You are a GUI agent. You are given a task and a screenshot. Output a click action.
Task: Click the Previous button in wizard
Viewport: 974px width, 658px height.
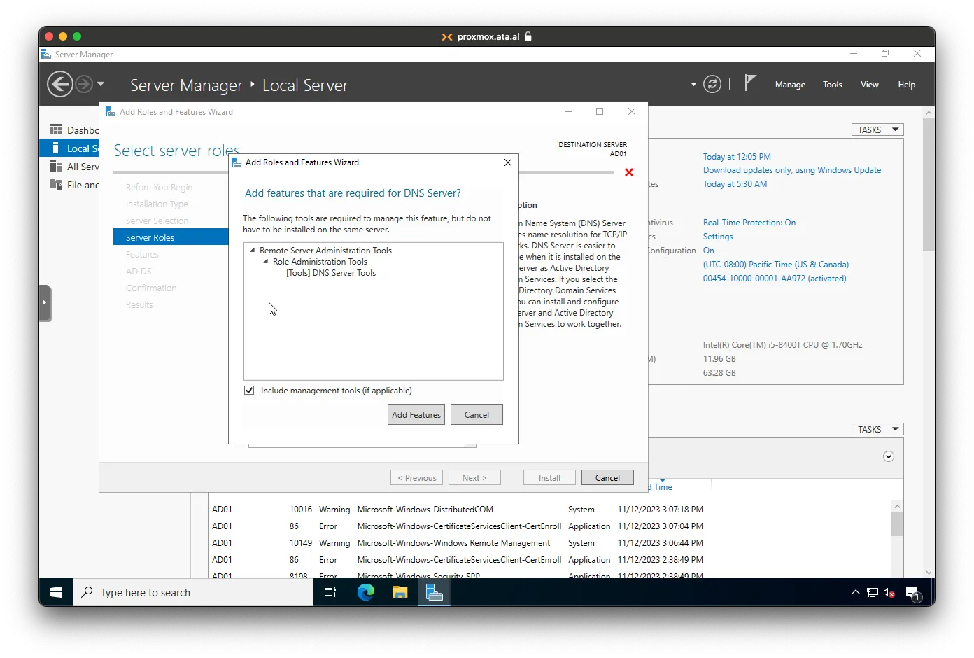tap(416, 478)
